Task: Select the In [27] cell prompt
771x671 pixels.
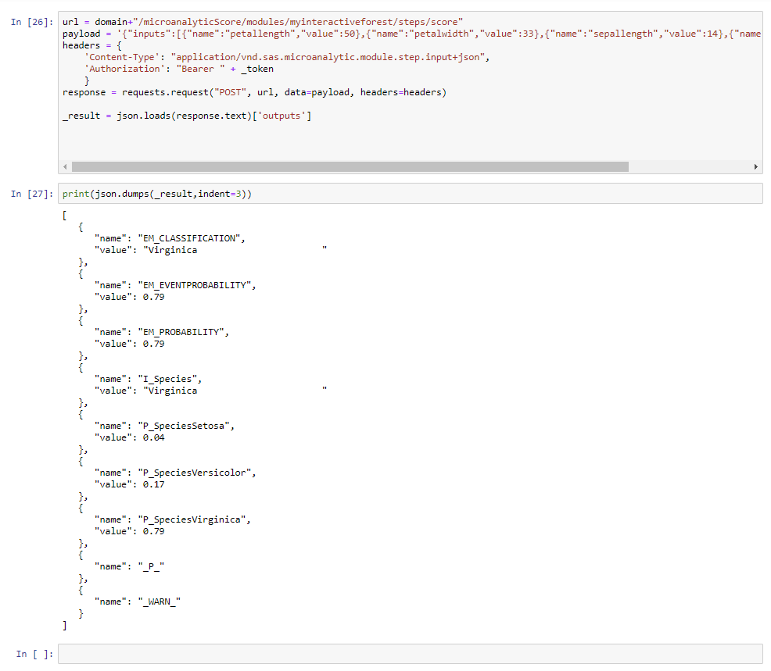Action: coord(31,194)
